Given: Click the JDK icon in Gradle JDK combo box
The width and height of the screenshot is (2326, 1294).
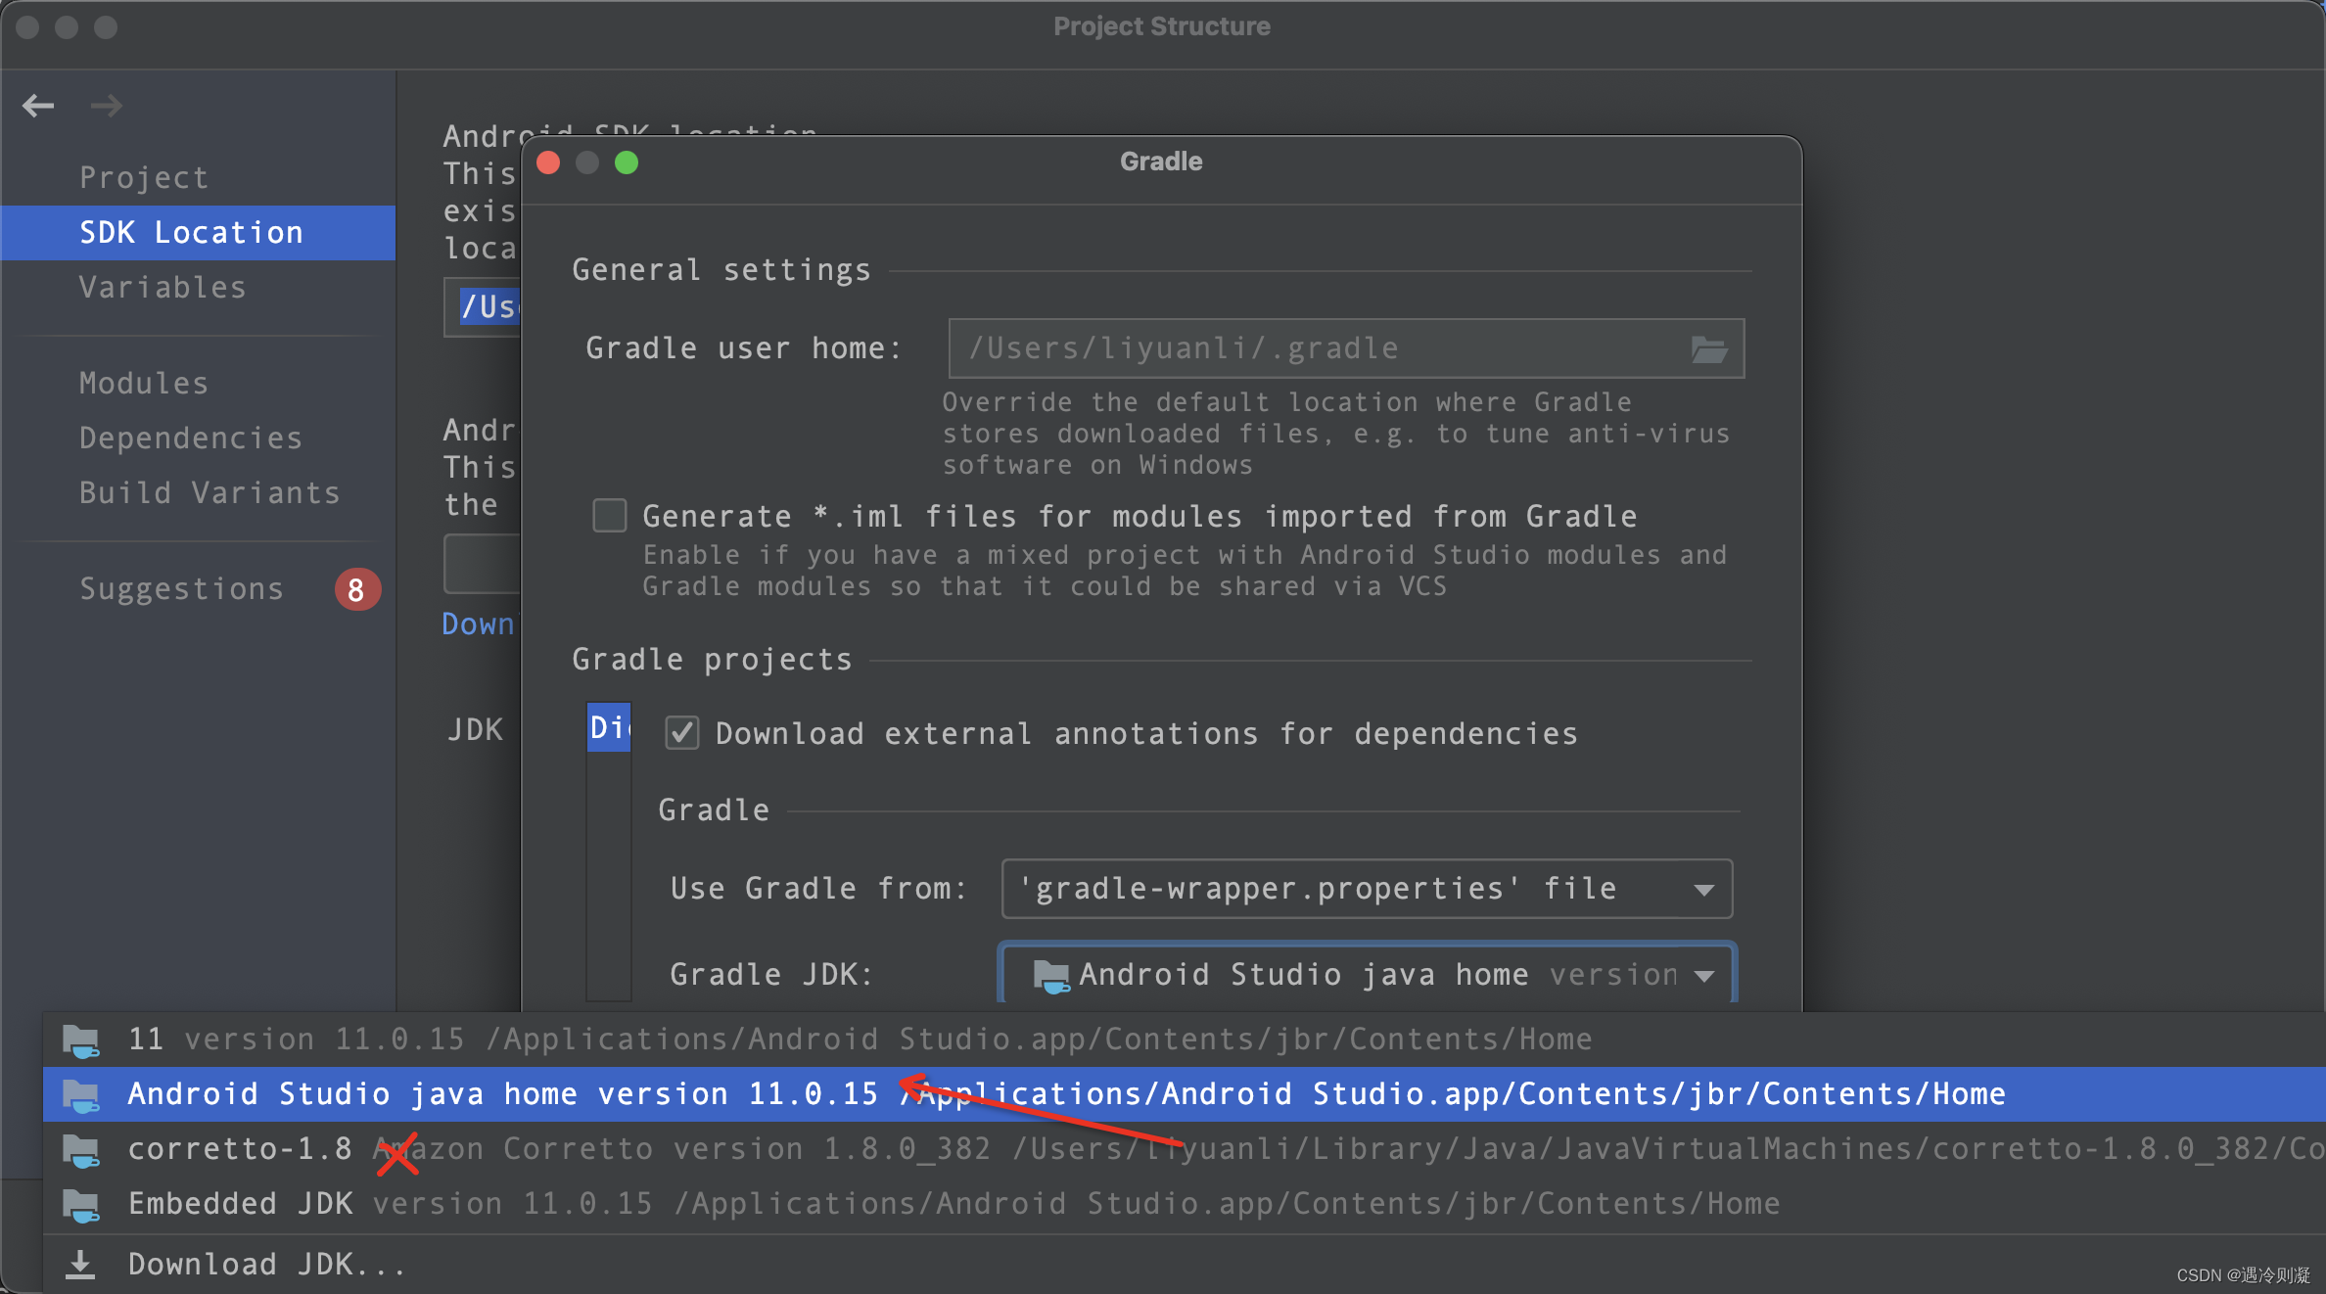Looking at the screenshot, I should tap(1052, 975).
